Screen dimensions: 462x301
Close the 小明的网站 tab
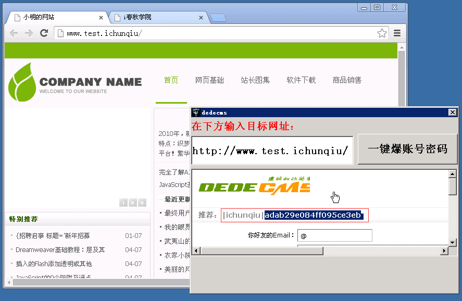click(101, 18)
